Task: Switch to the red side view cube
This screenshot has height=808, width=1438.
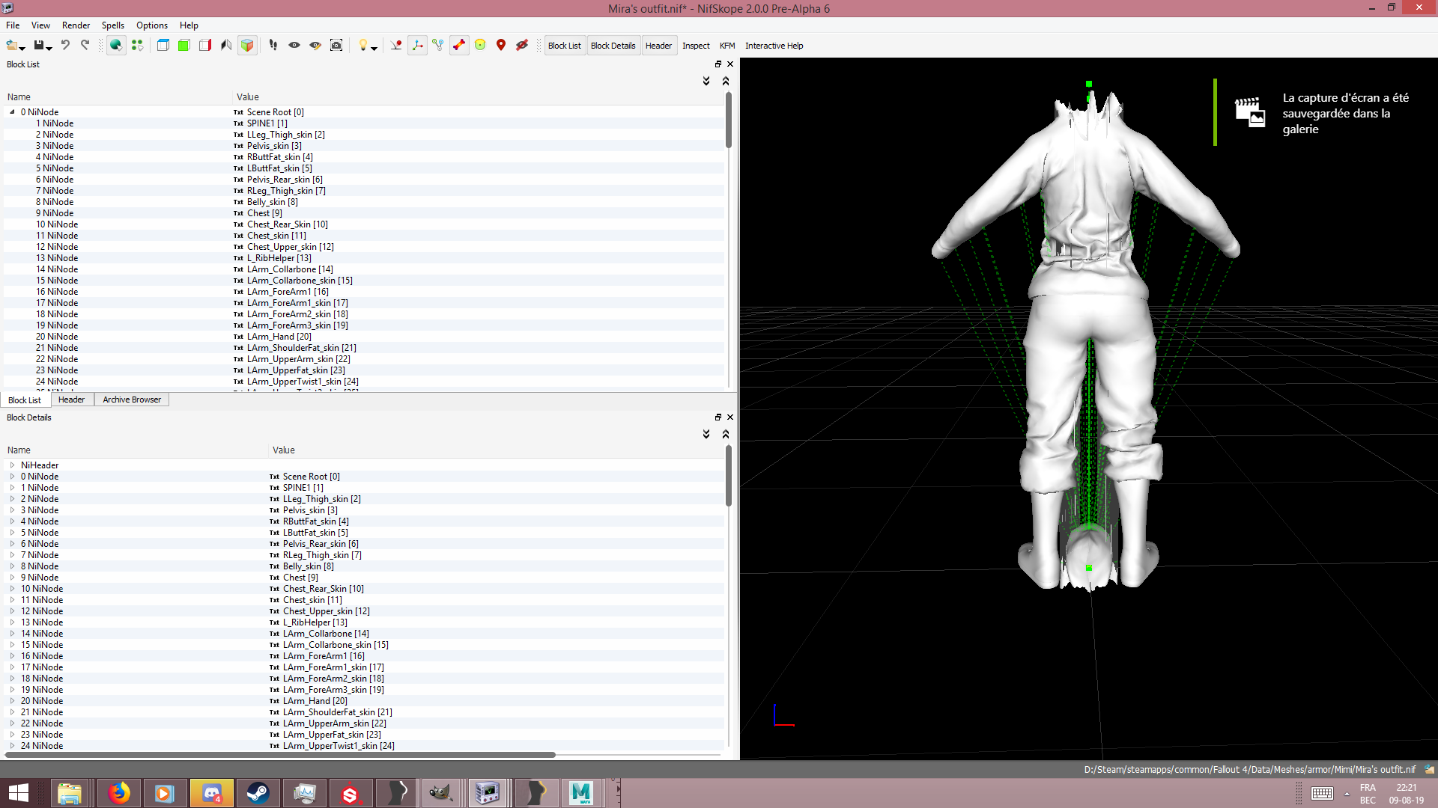Action: (204, 46)
